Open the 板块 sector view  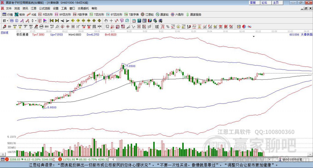tap(20, 15)
